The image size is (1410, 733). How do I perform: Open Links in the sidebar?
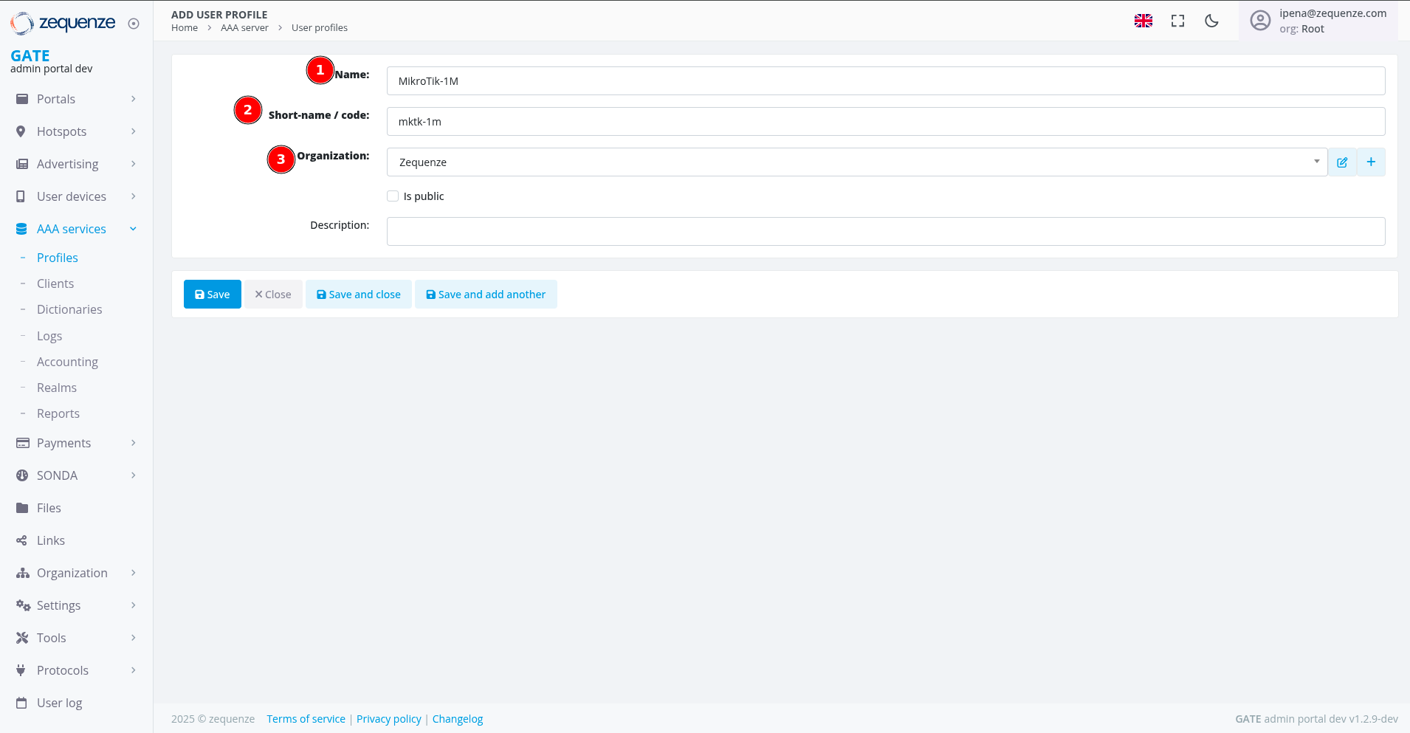click(50, 540)
